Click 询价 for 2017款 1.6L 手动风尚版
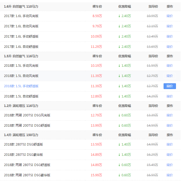This screenshot has height=181, width=182. 170,16
